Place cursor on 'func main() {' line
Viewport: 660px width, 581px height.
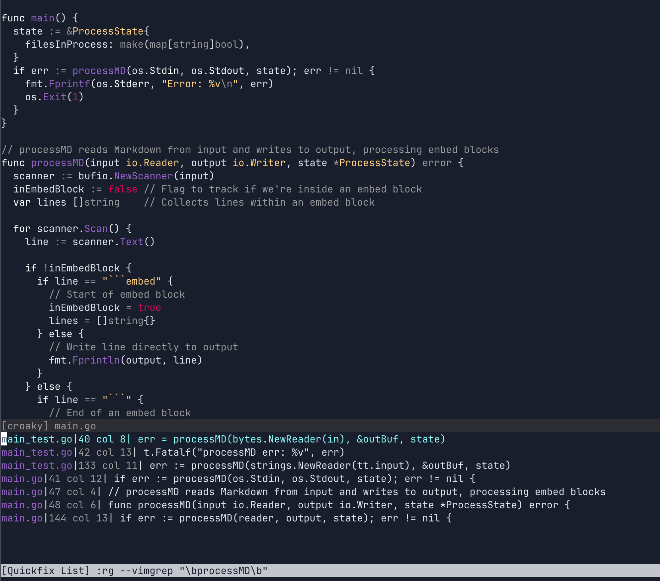(40, 18)
